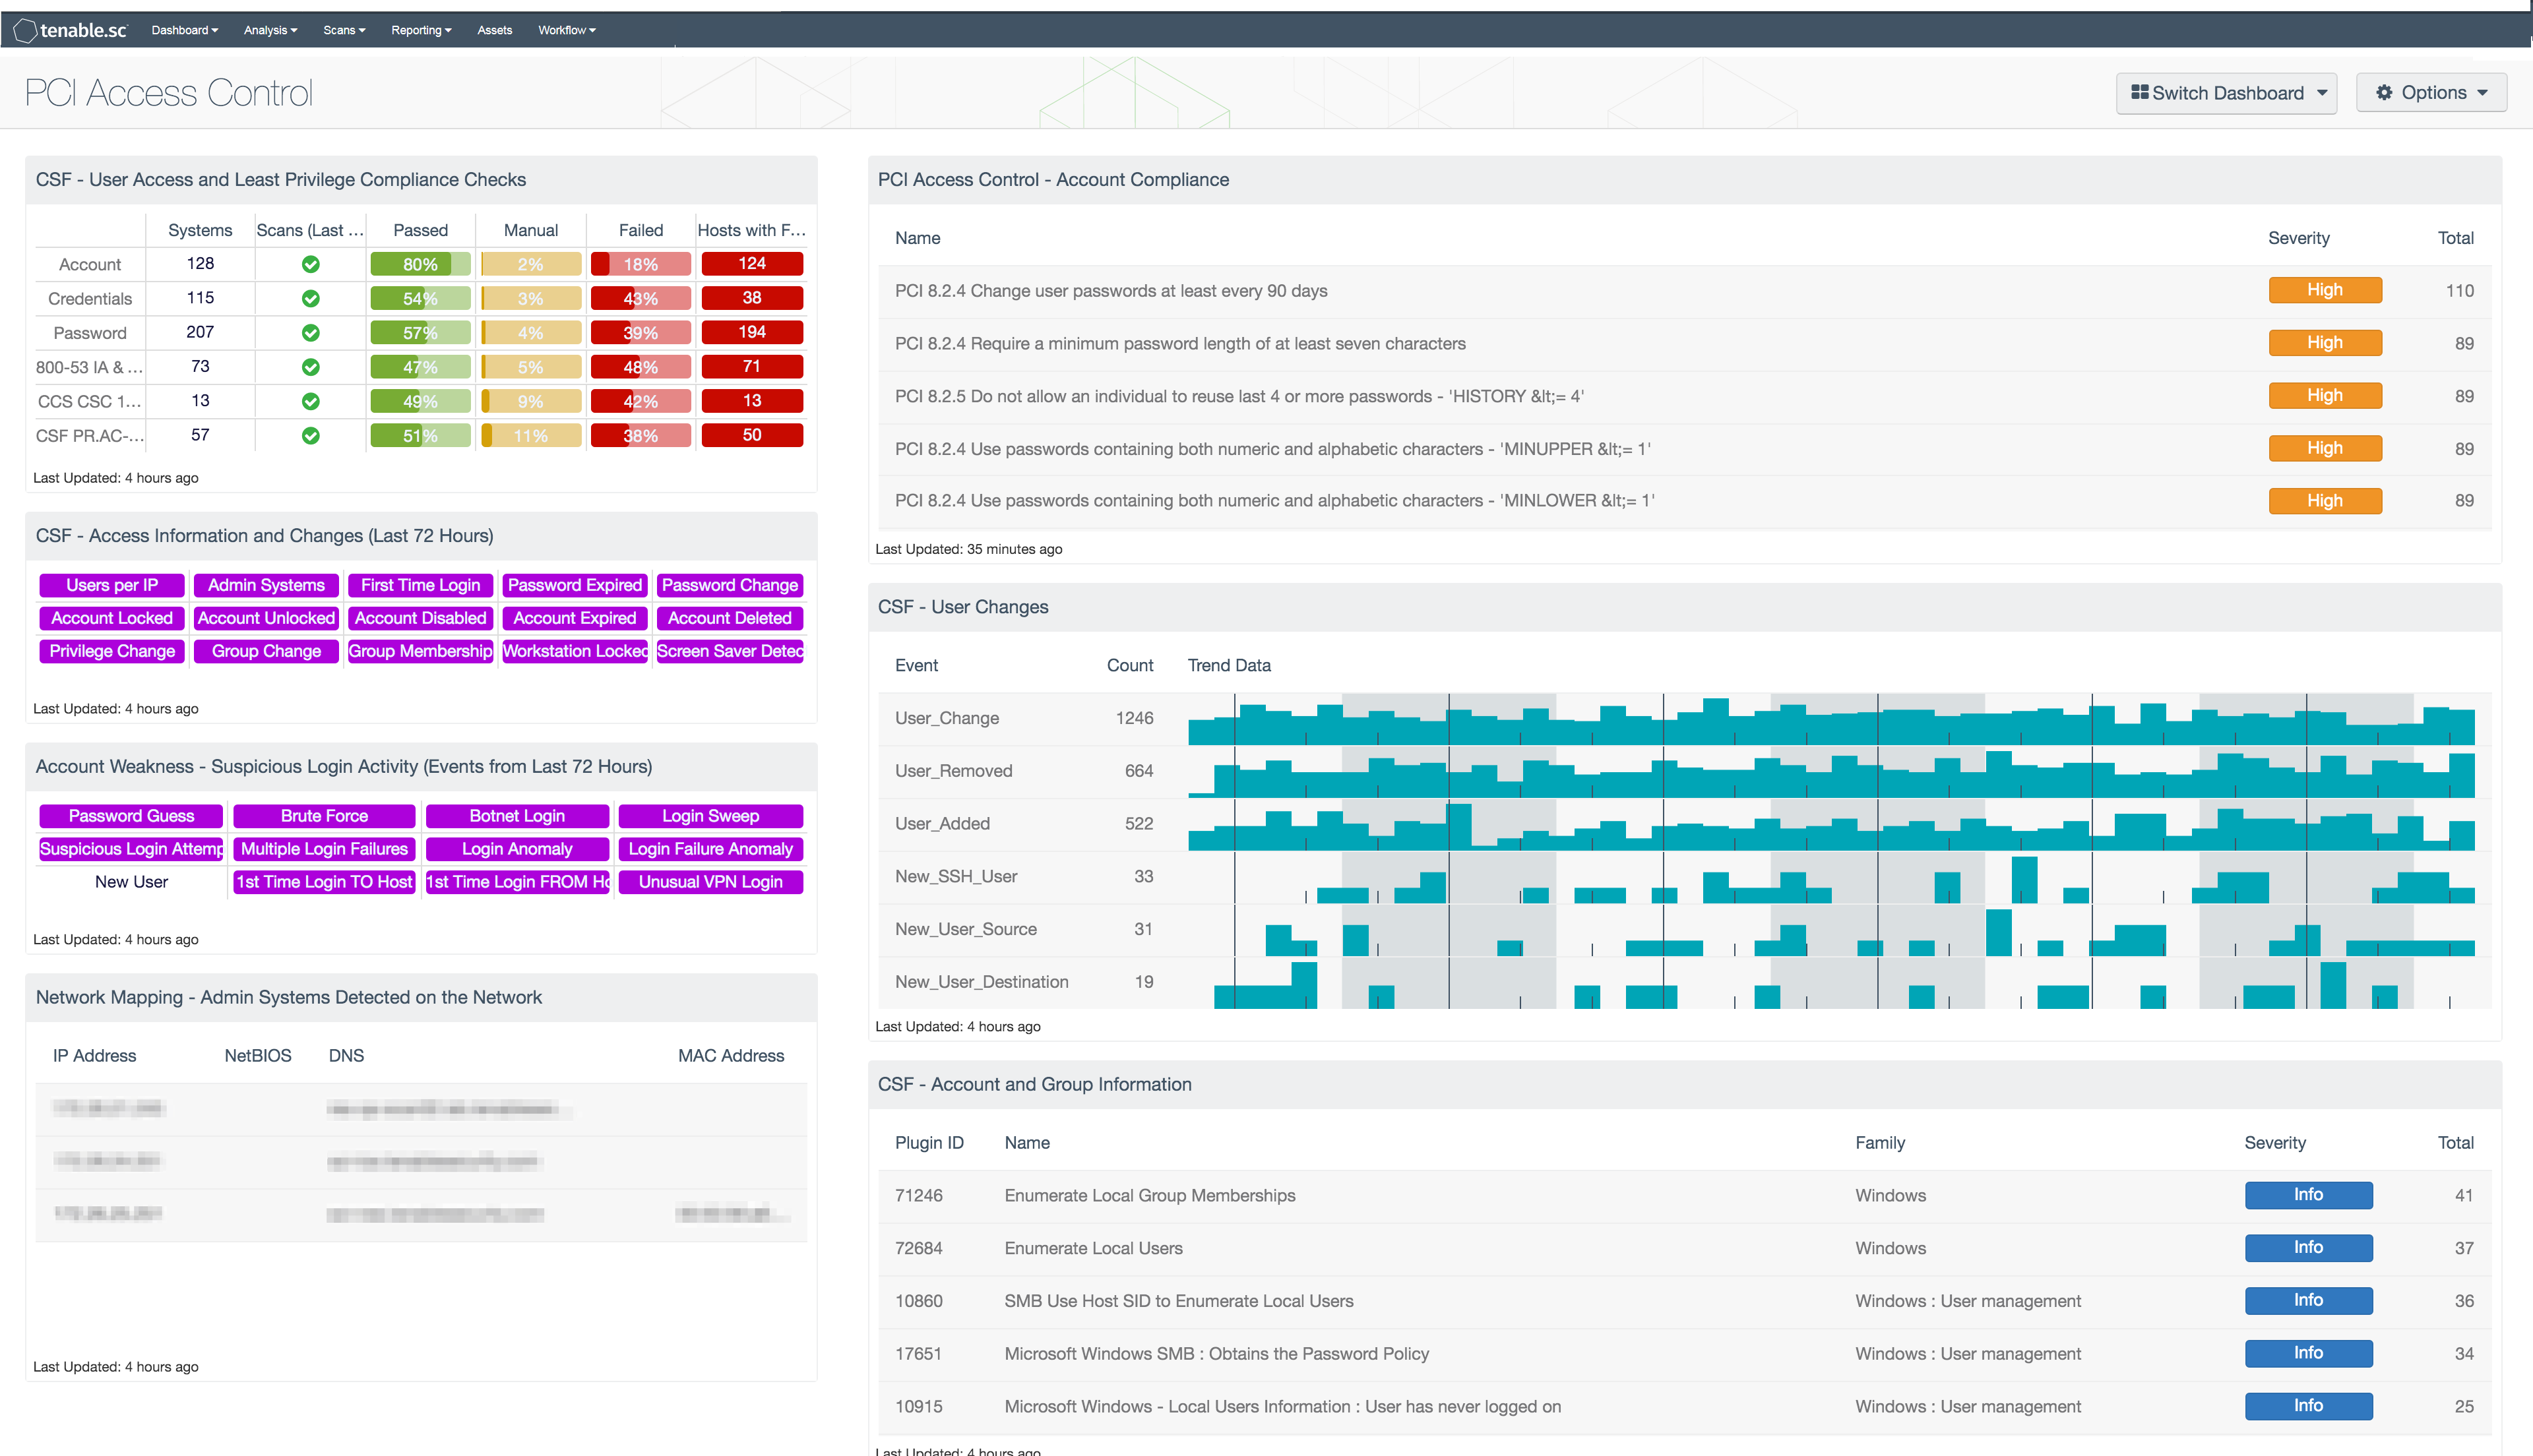The width and height of the screenshot is (2533, 1456).
Task: Open plugin 17651 Password Policy row
Action: click(x=1685, y=1354)
